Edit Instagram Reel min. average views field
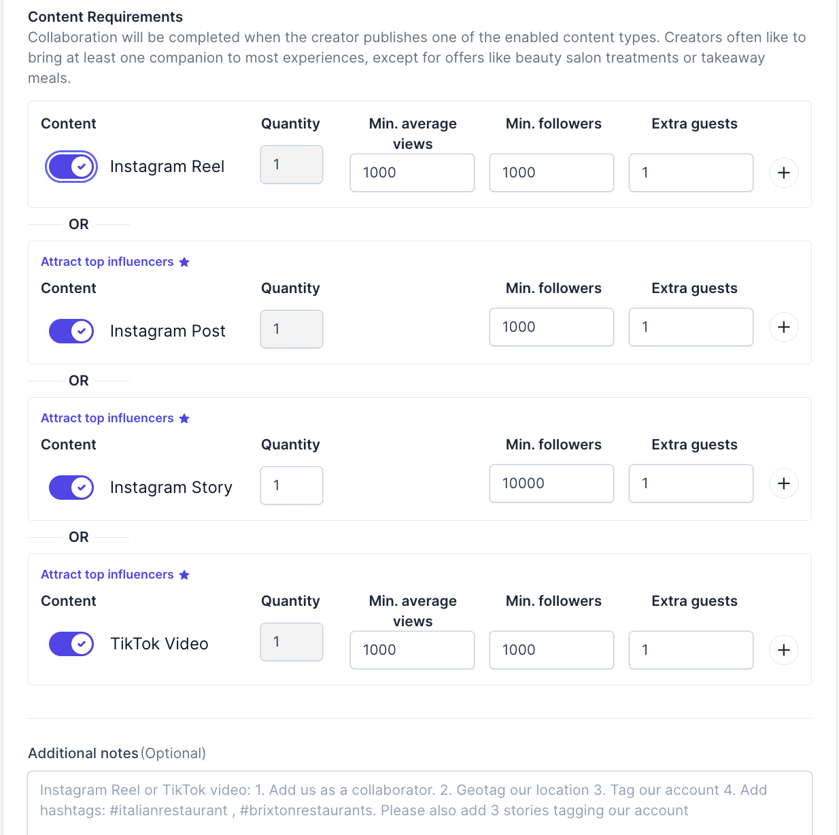Viewport: 839px width, 835px height. click(x=412, y=173)
